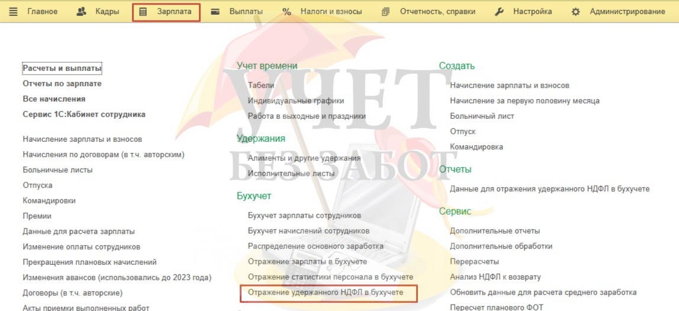The height and width of the screenshot is (311, 679).
Task: Click the wallet icon beside Выплаты
Action: [215, 12]
